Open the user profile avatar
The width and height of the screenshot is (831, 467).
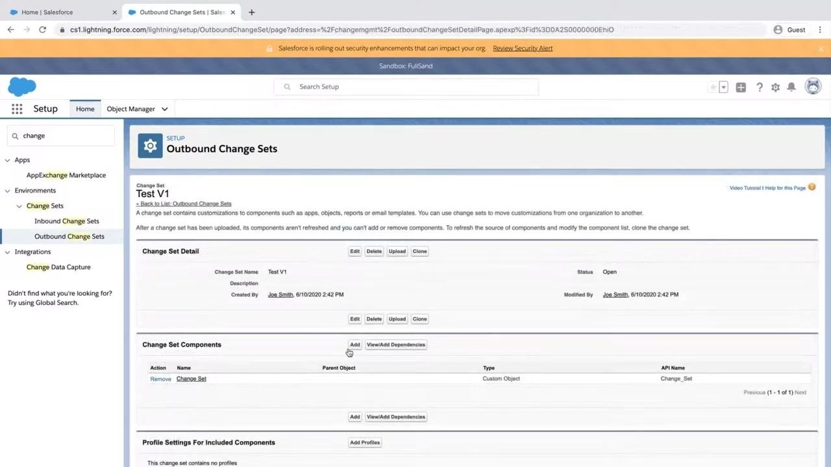813,86
